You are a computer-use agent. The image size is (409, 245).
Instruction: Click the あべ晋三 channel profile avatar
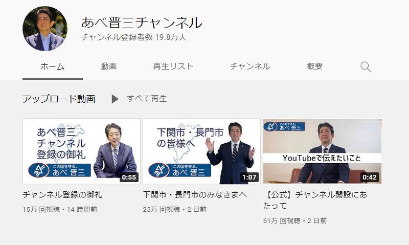coord(45,29)
